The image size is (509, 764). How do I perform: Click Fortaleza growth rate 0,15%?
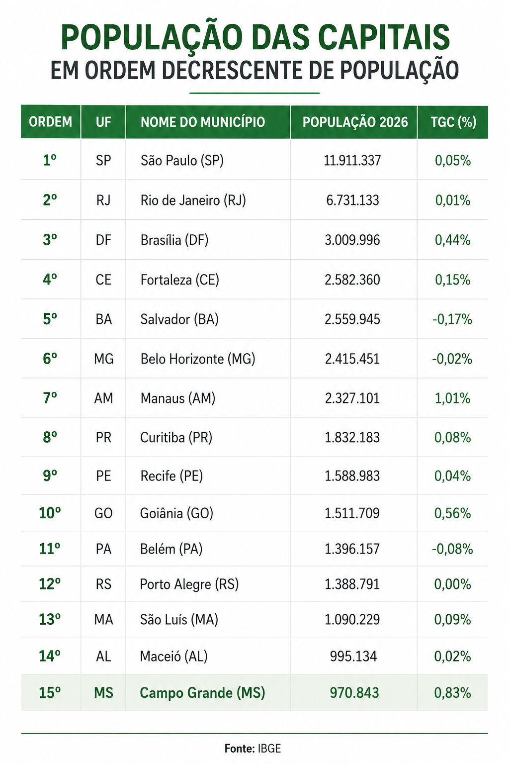tap(453, 280)
